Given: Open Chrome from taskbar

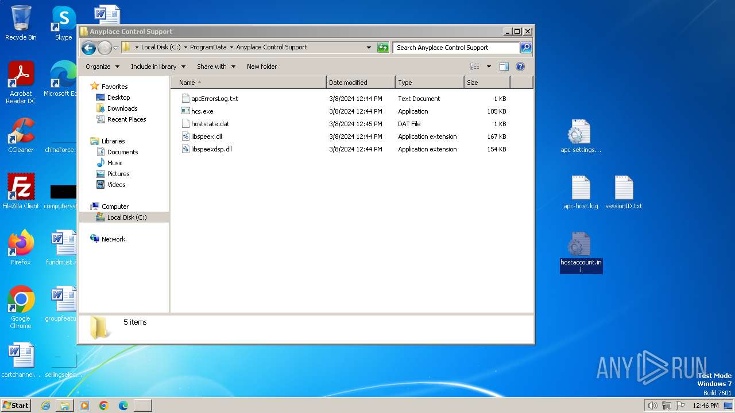Looking at the screenshot, I should coord(104,406).
